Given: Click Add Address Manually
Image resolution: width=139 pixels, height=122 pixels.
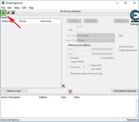Looking at the screenshot, I should click(125, 91).
